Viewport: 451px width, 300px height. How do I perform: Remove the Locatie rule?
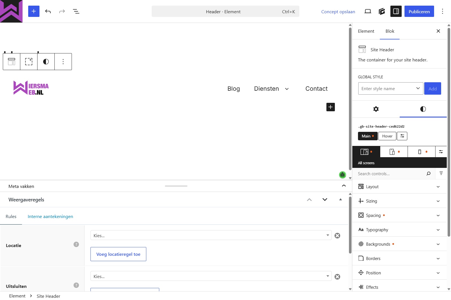coord(337,235)
